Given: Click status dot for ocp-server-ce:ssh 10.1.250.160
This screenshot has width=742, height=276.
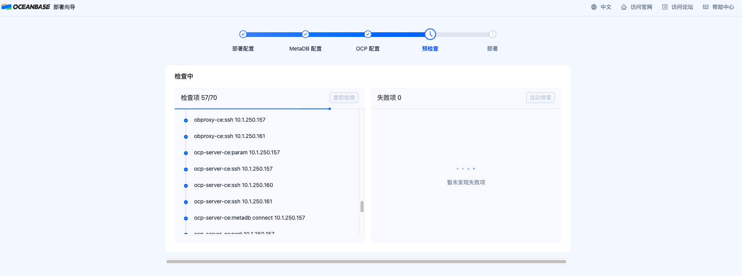Looking at the screenshot, I should pos(186,186).
